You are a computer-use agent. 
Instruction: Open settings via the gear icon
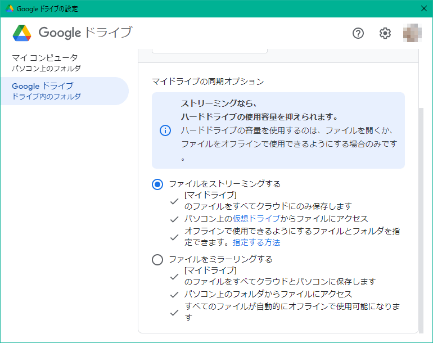click(385, 33)
